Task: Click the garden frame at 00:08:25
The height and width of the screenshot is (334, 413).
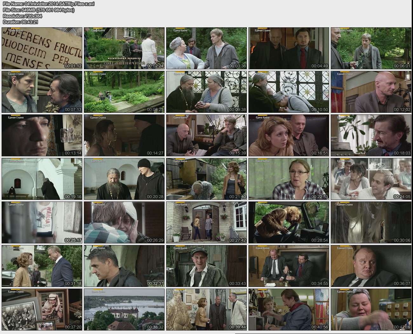Action: (x=124, y=92)
